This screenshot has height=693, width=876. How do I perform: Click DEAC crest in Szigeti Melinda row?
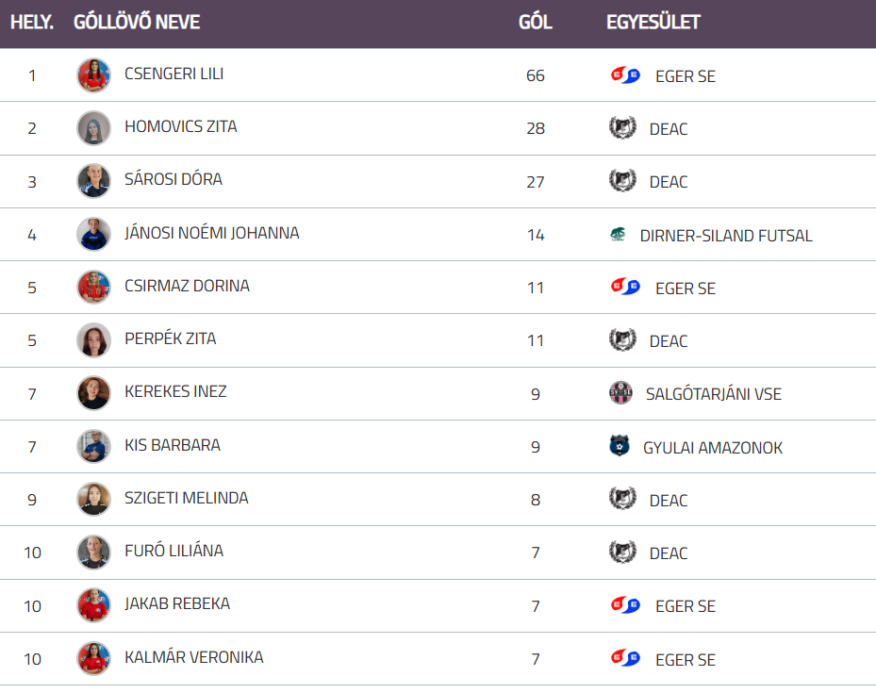[622, 500]
